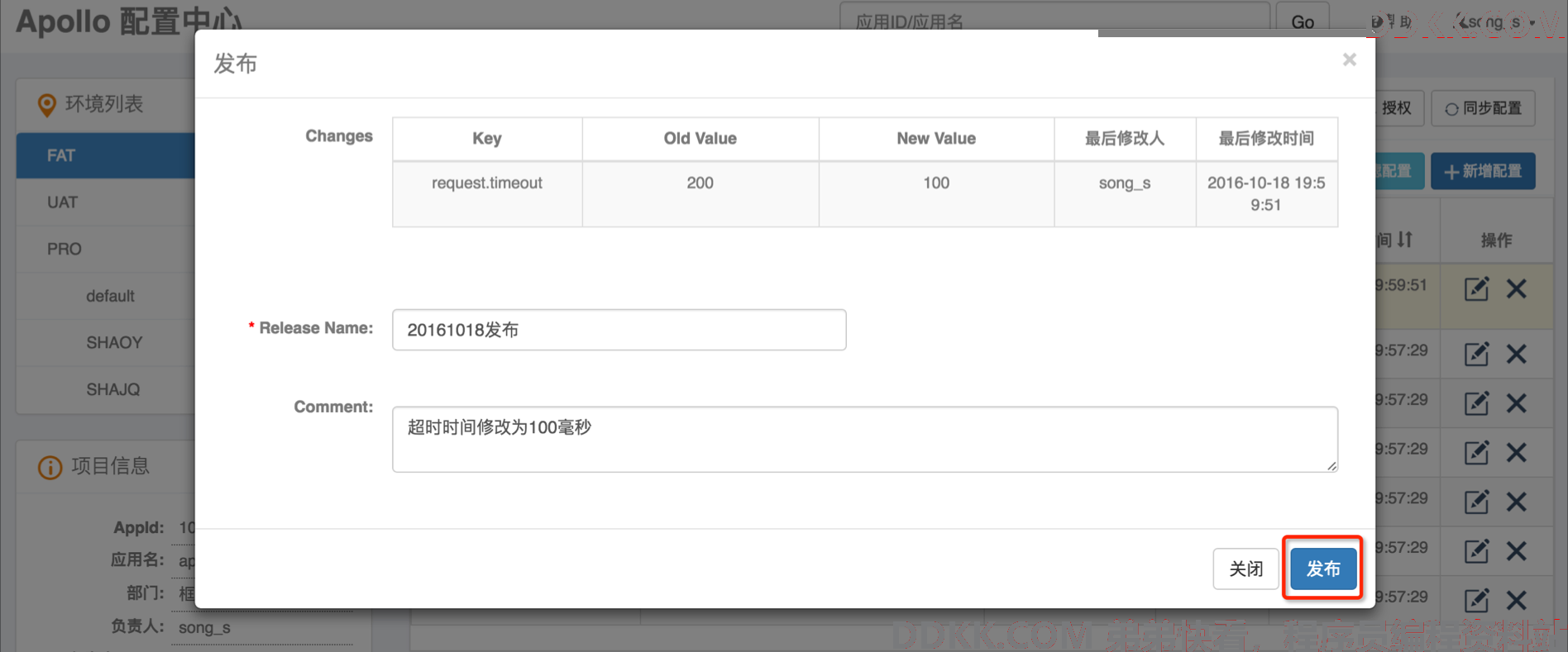
Task: Click edit icon in second config row
Action: 1476,354
